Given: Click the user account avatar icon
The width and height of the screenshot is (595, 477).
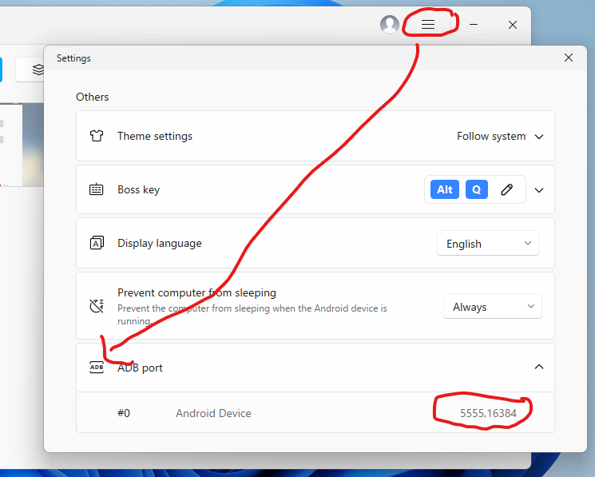Looking at the screenshot, I should [x=390, y=25].
